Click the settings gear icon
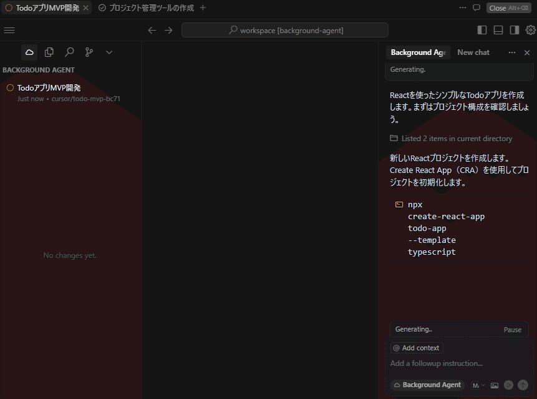Screen dimensions: 537x399 [530, 30]
